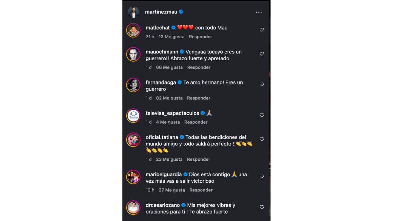
Task: View the 82 likes on fernandacga's comment
Action: pyautogui.click(x=169, y=98)
